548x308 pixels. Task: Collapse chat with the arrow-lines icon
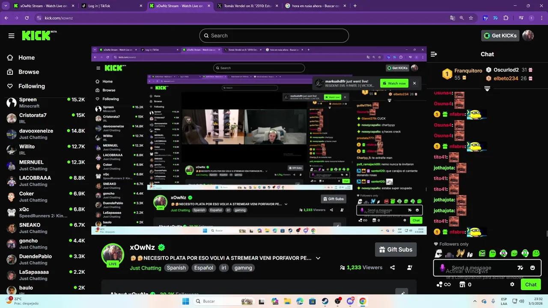point(434,54)
